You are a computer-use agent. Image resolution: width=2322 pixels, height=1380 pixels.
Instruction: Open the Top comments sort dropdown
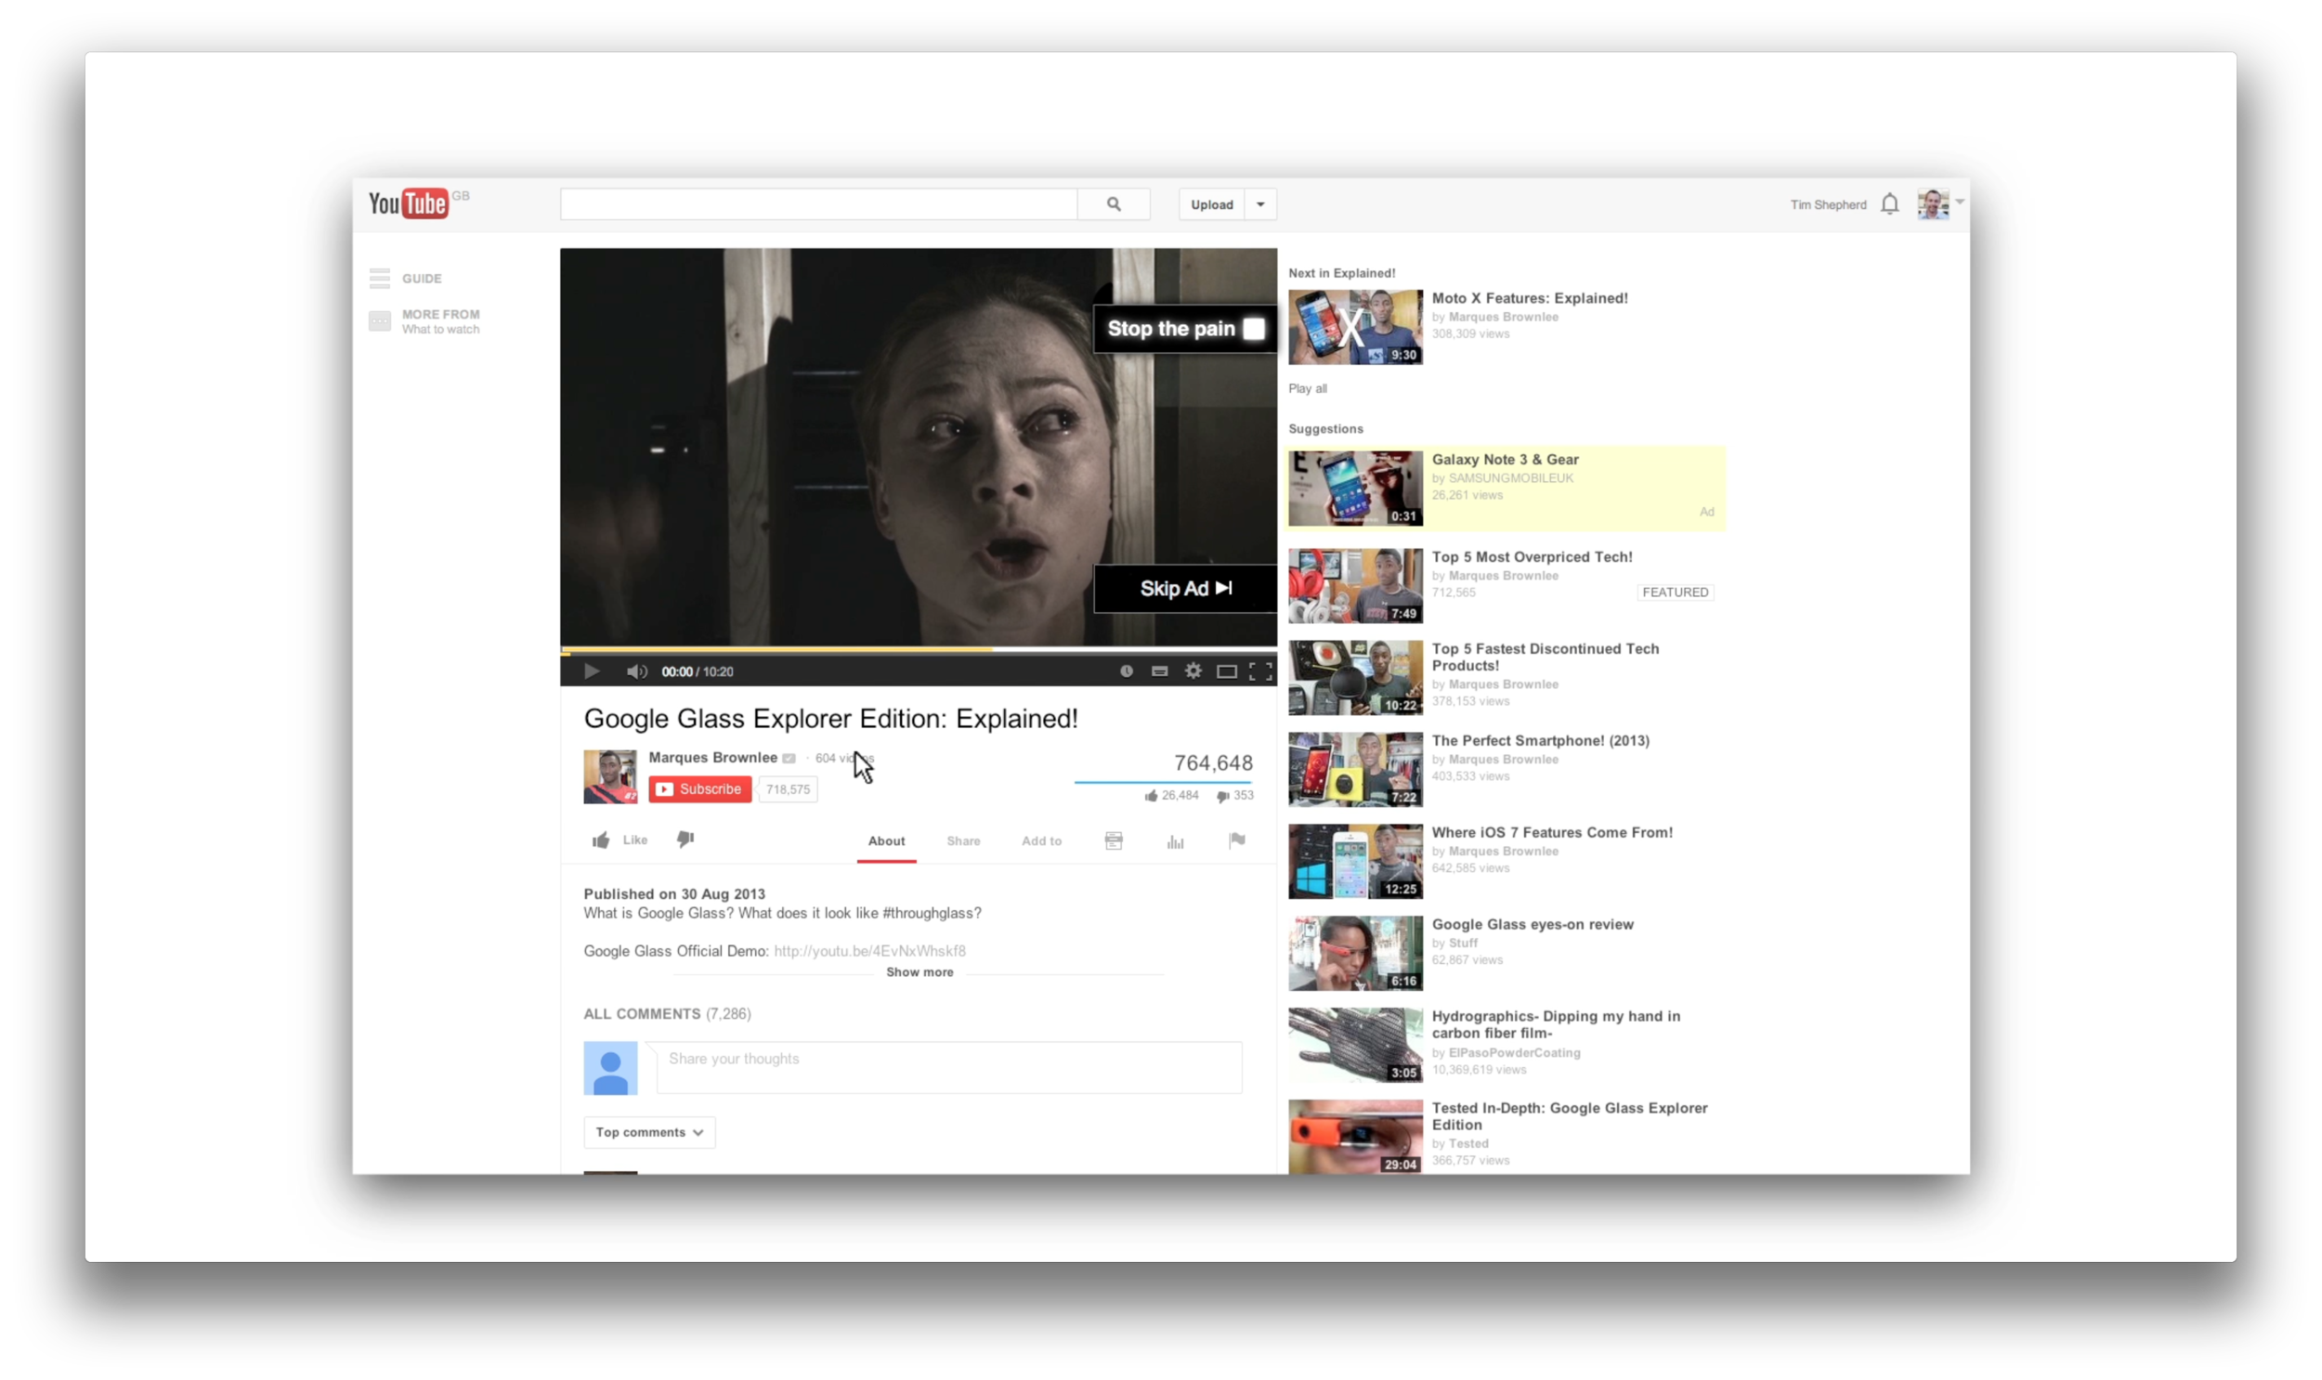(649, 1132)
